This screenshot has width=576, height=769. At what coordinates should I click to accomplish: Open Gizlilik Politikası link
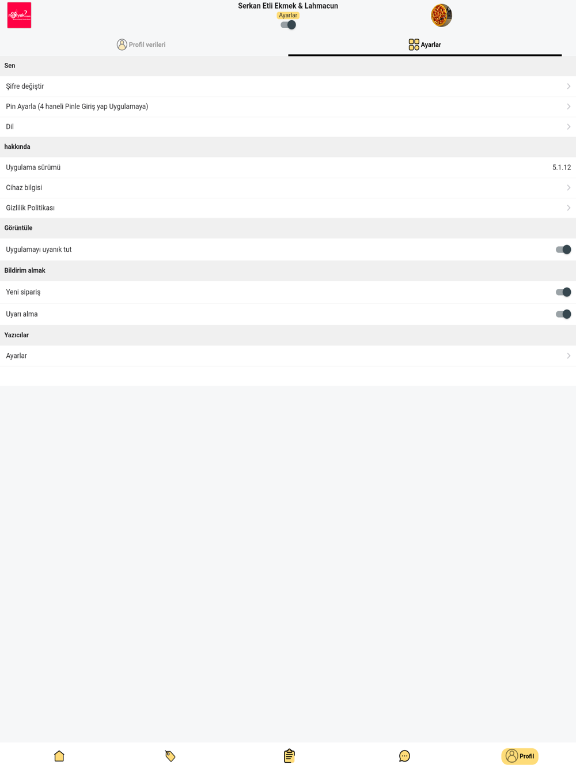pyautogui.click(x=288, y=208)
